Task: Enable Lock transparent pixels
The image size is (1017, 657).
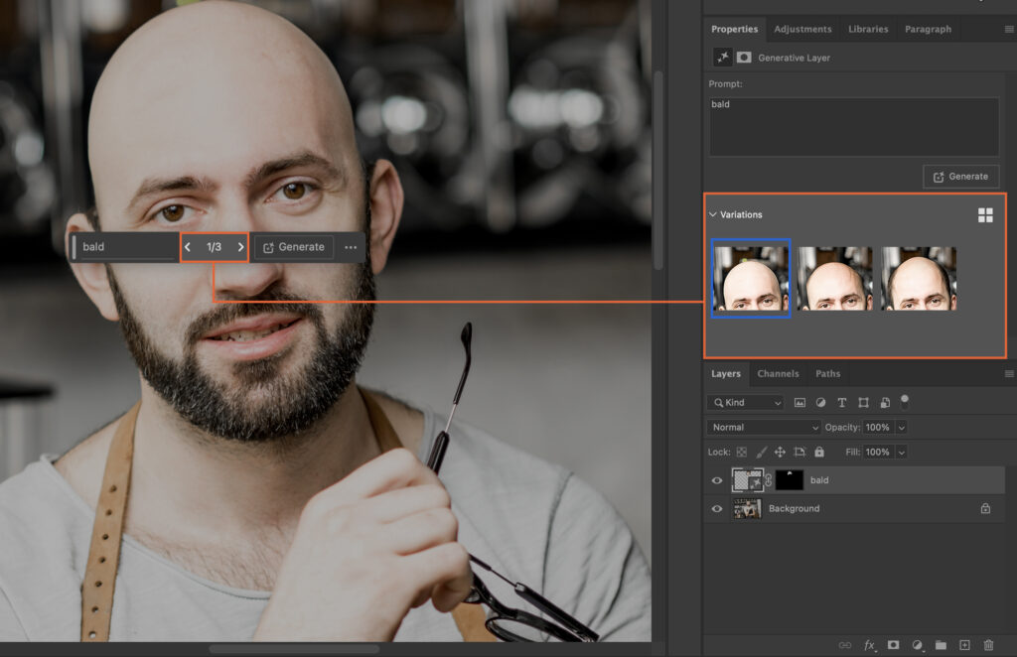Action: 742,452
